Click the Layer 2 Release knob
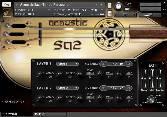 tap(60, 99)
